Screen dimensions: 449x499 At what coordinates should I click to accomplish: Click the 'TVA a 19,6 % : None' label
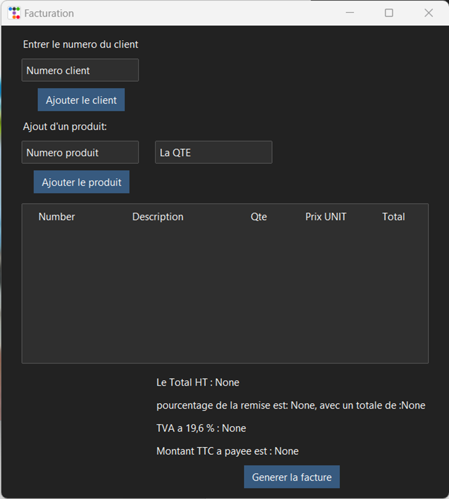point(201,428)
